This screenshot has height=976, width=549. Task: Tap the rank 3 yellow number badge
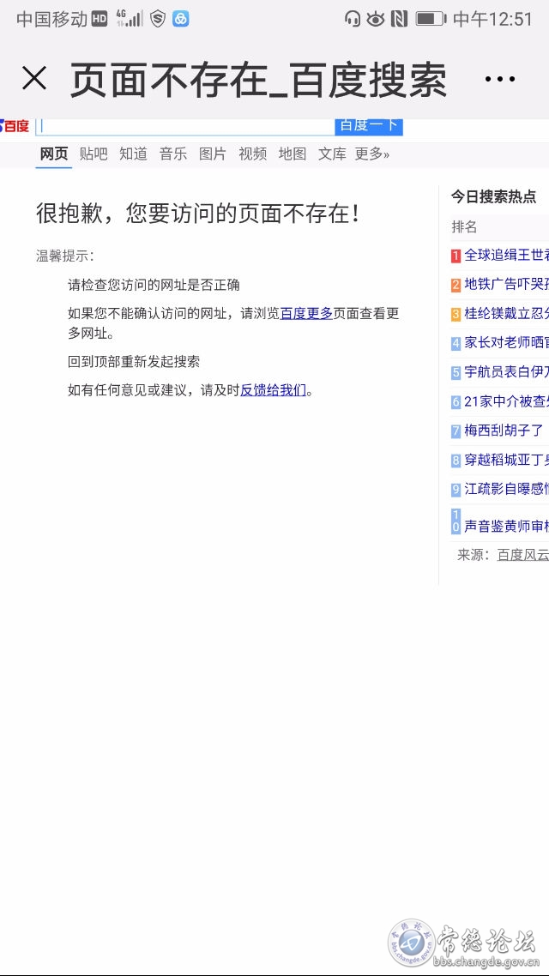pos(456,314)
